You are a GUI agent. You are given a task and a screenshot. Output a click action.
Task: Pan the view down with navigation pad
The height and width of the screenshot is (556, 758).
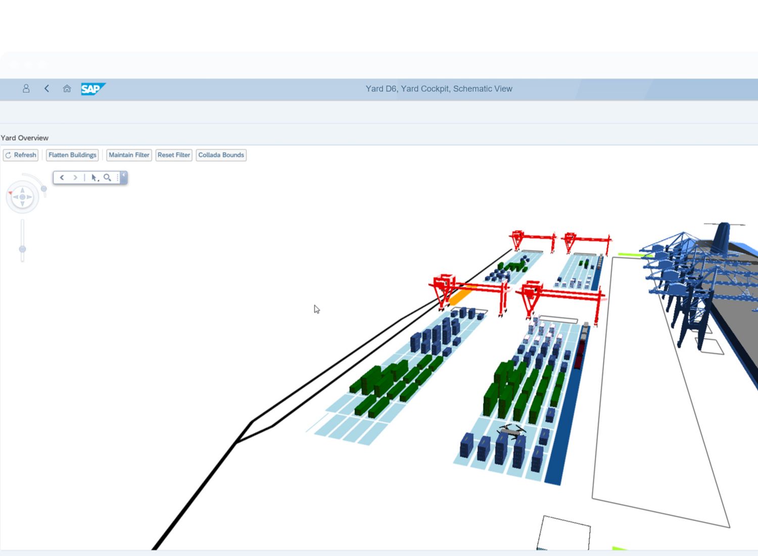point(22,204)
